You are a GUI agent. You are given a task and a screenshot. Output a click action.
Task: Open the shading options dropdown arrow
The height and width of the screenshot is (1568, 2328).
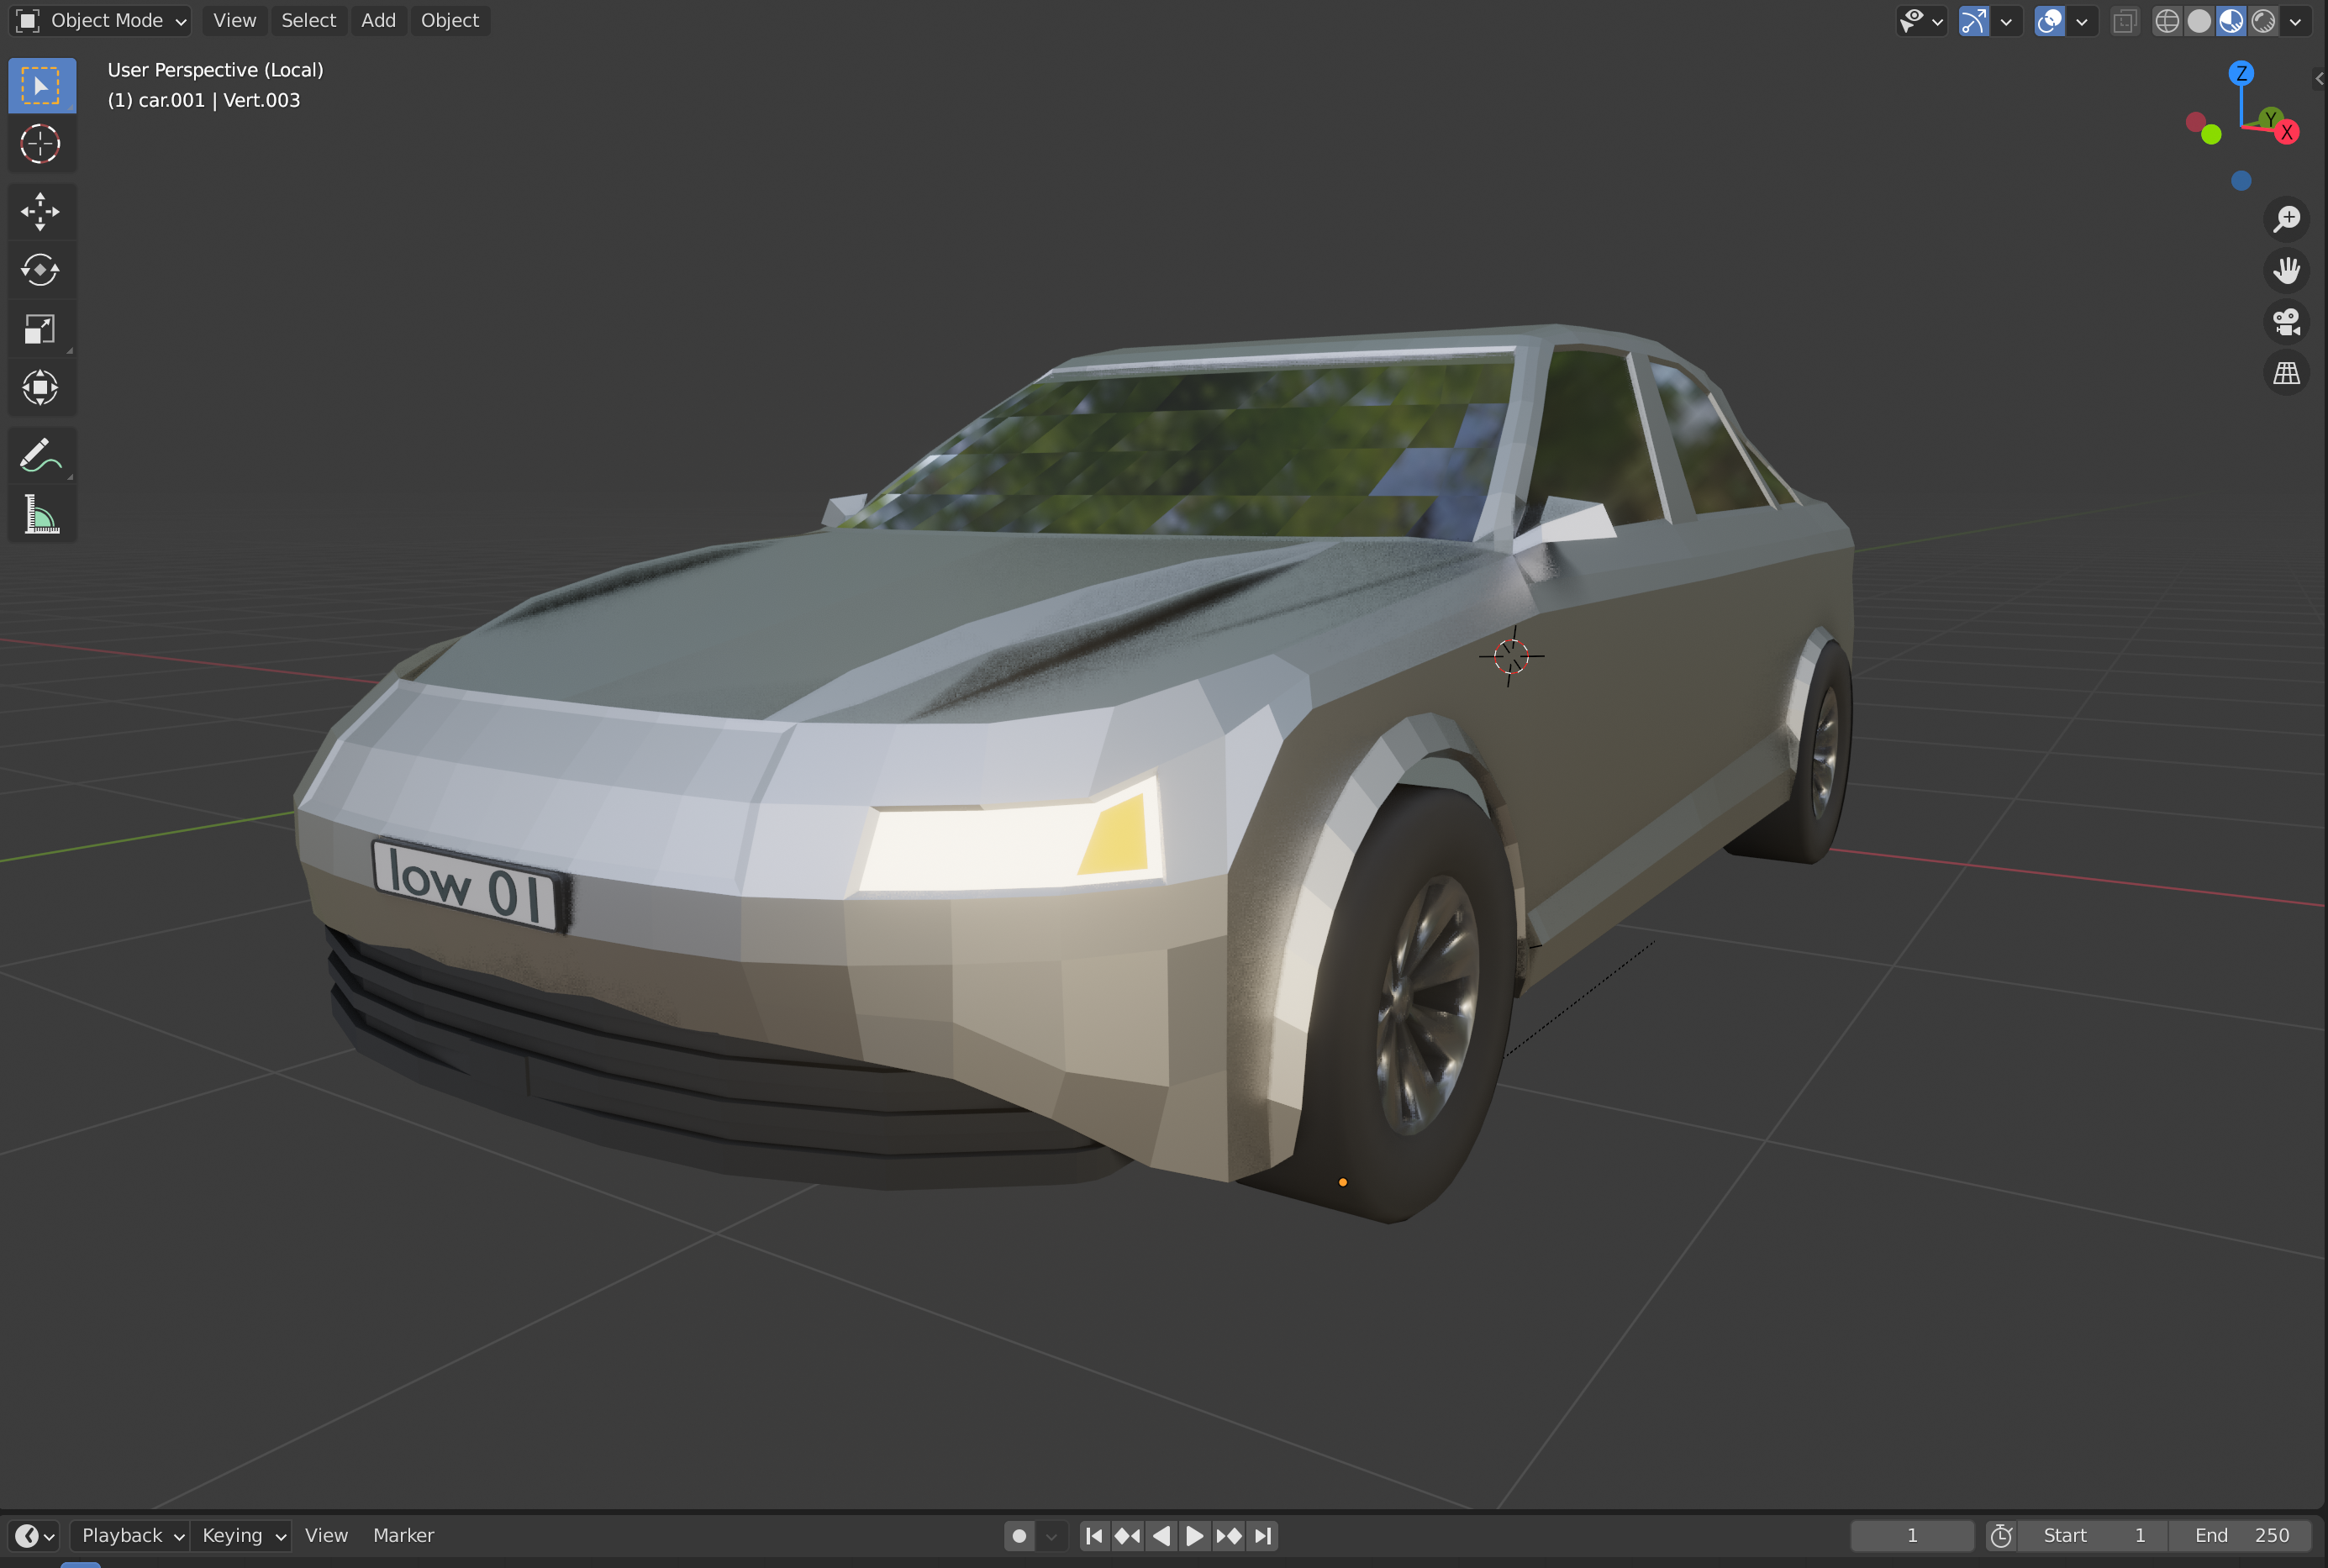(2296, 20)
